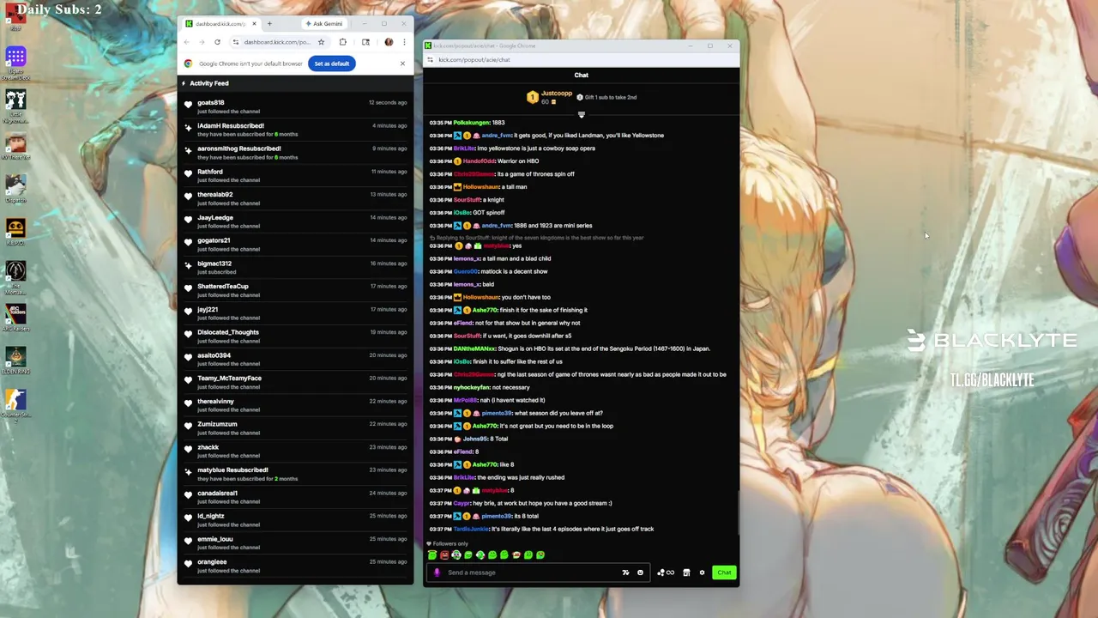Open the Elden Ring desktop shortcut
This screenshot has width=1098, height=618.
click(x=15, y=359)
